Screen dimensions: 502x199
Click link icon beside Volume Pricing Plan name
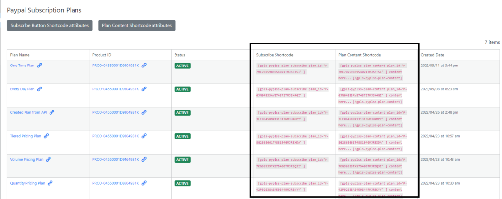pyautogui.click(x=49, y=159)
